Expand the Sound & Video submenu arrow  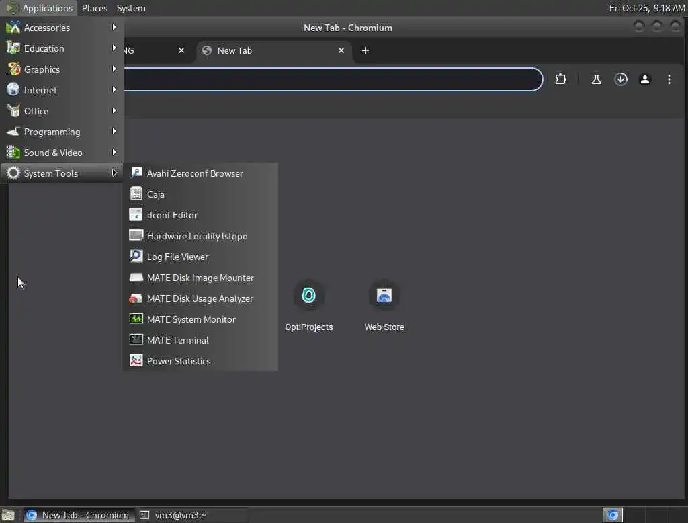(114, 153)
